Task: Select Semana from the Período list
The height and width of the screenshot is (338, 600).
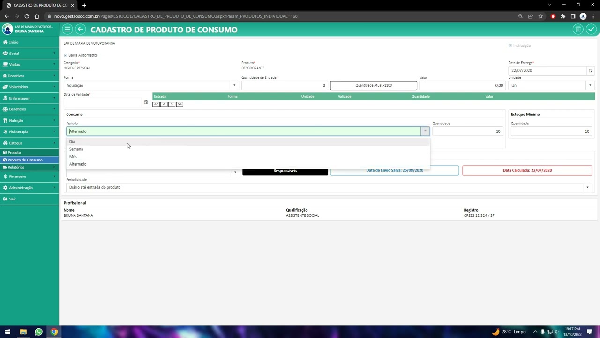Action: [76, 149]
